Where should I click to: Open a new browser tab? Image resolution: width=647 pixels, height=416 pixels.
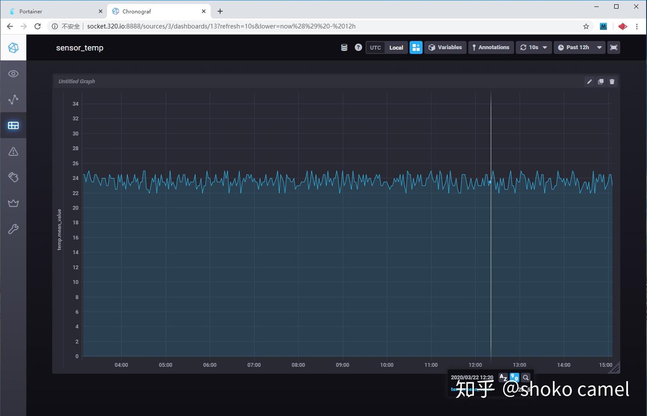(x=220, y=11)
